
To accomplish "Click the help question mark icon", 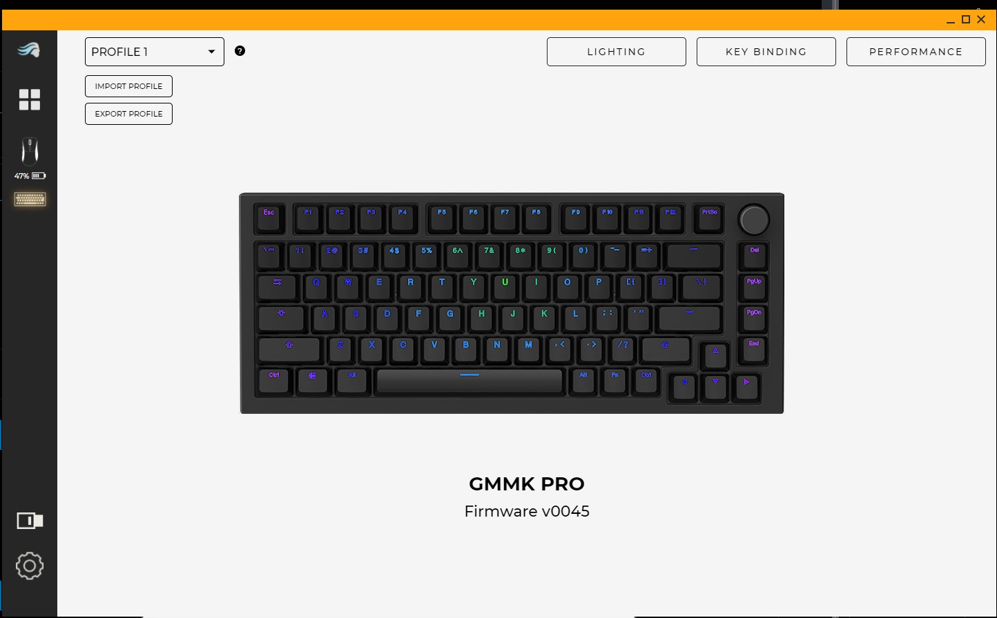I will click(240, 50).
